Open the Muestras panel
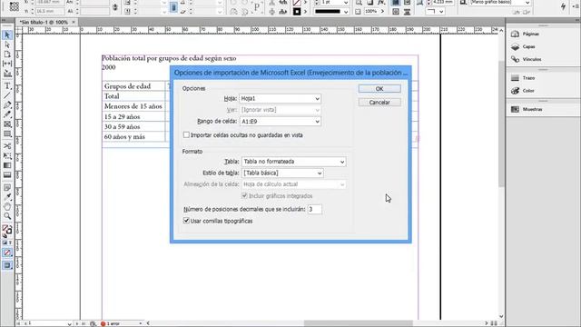The image size is (581, 327). point(527,109)
